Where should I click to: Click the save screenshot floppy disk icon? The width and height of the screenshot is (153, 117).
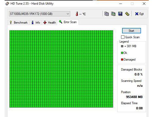click(x=120, y=14)
